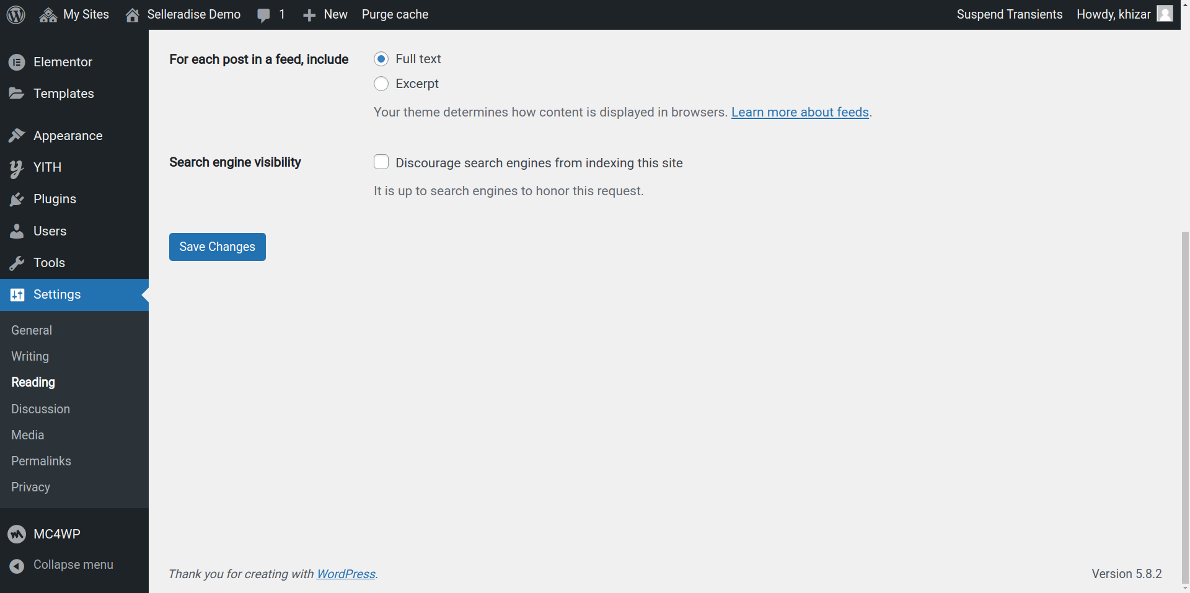Click the Tools wrench icon
Viewport: 1190px width, 593px height.
(17, 263)
